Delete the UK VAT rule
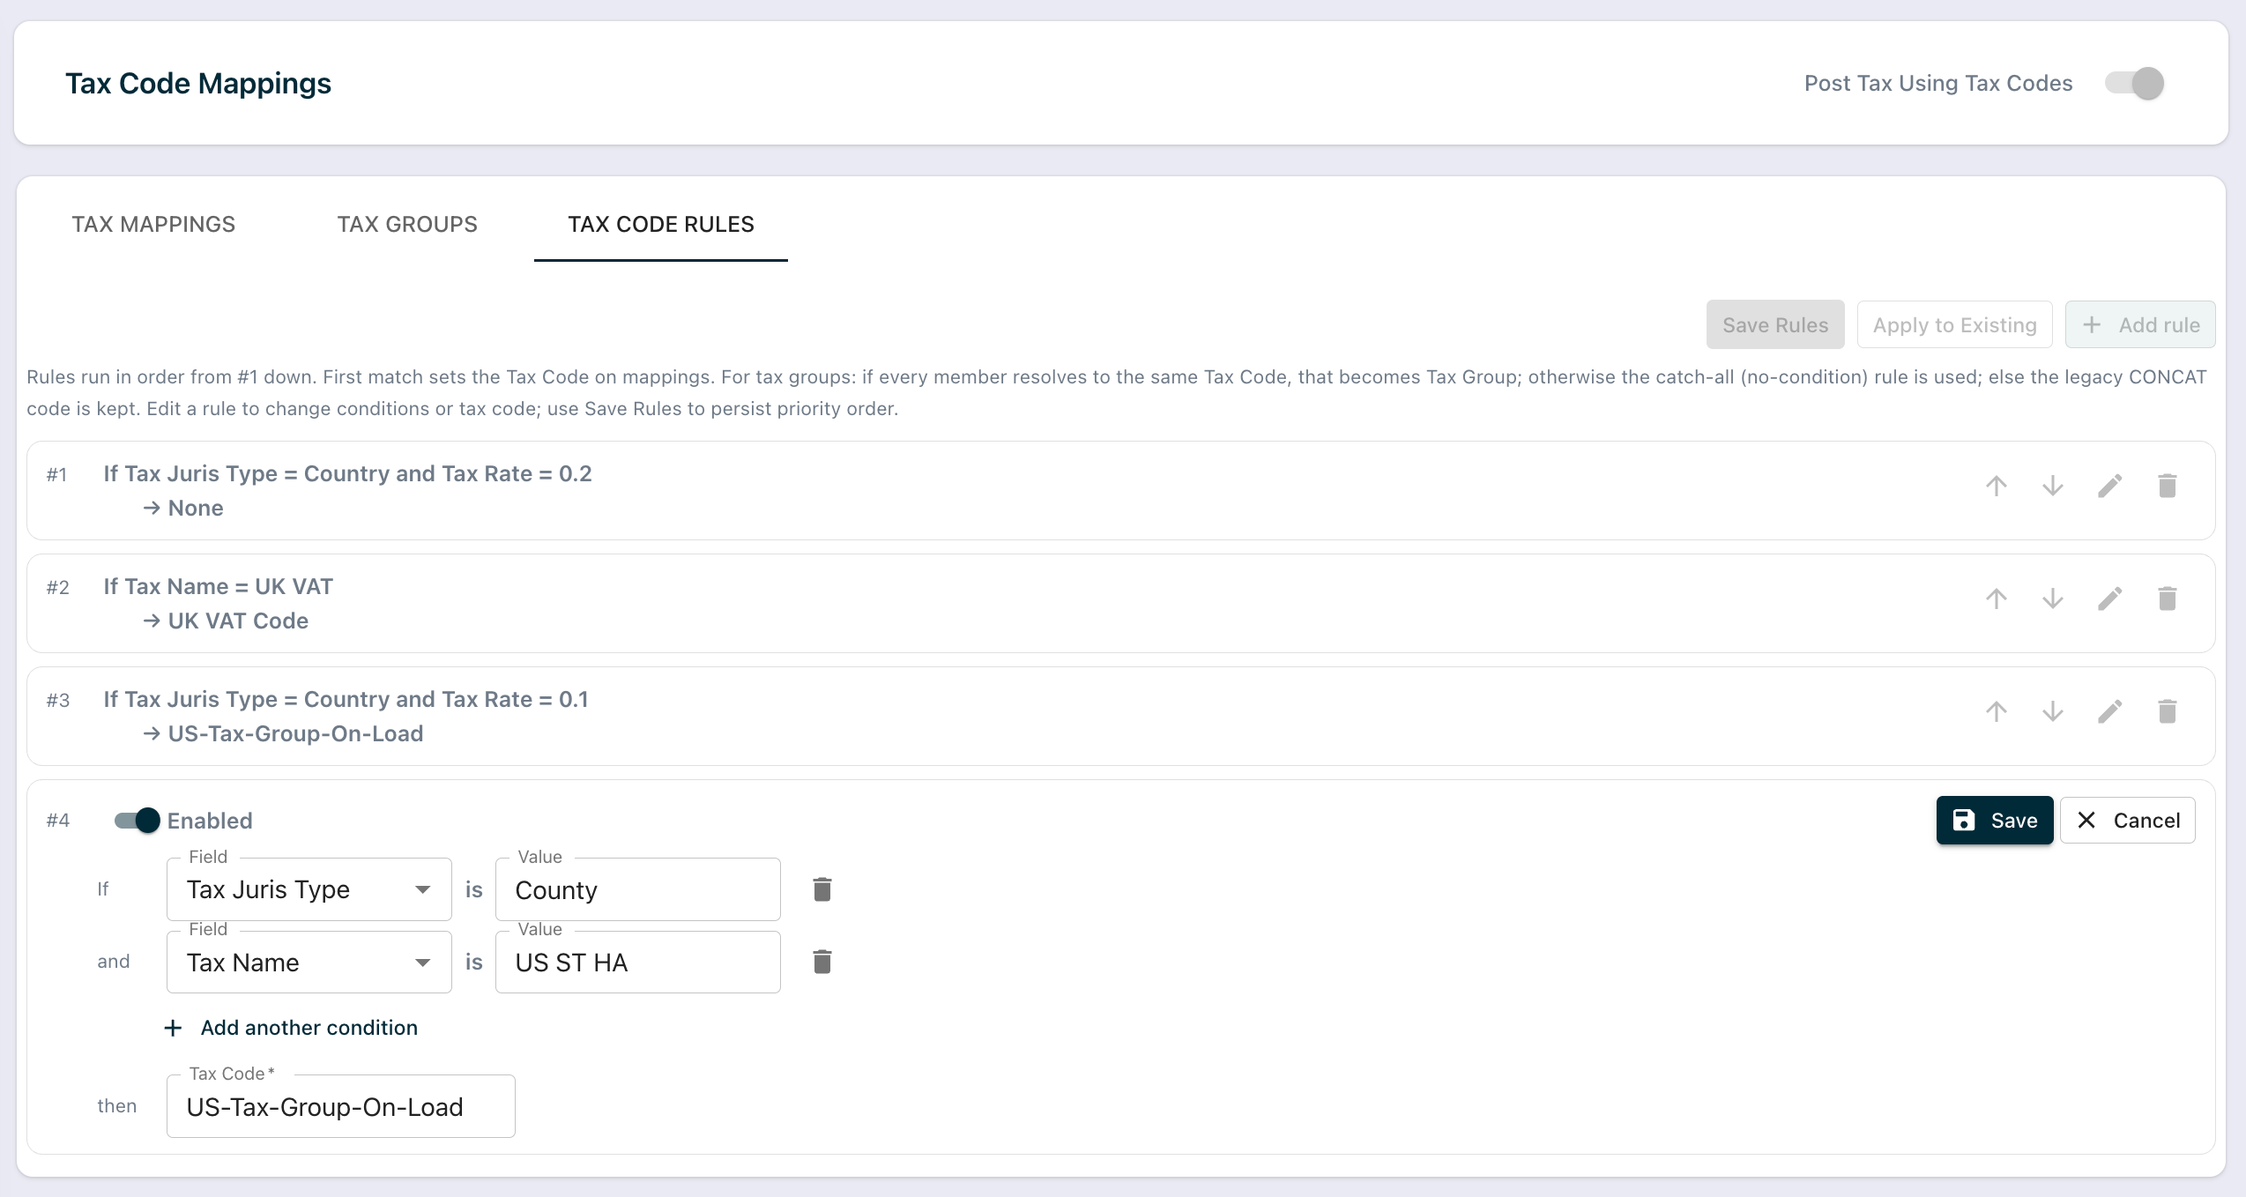Viewport: 2246px width, 1197px height. click(x=2168, y=598)
